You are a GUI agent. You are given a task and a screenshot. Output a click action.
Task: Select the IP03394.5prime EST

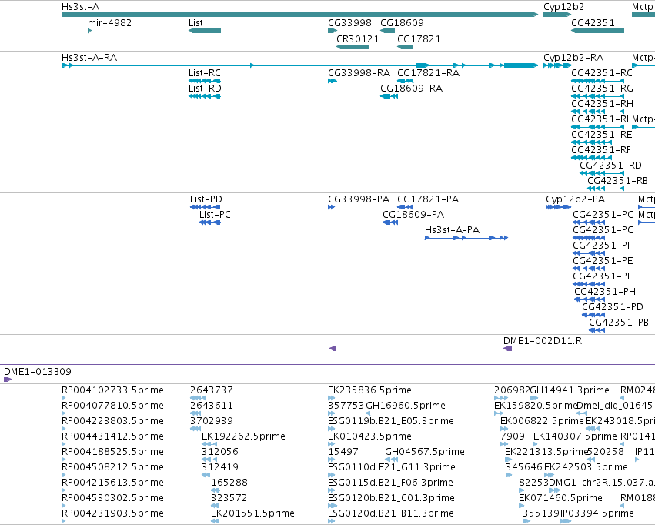(566, 521)
